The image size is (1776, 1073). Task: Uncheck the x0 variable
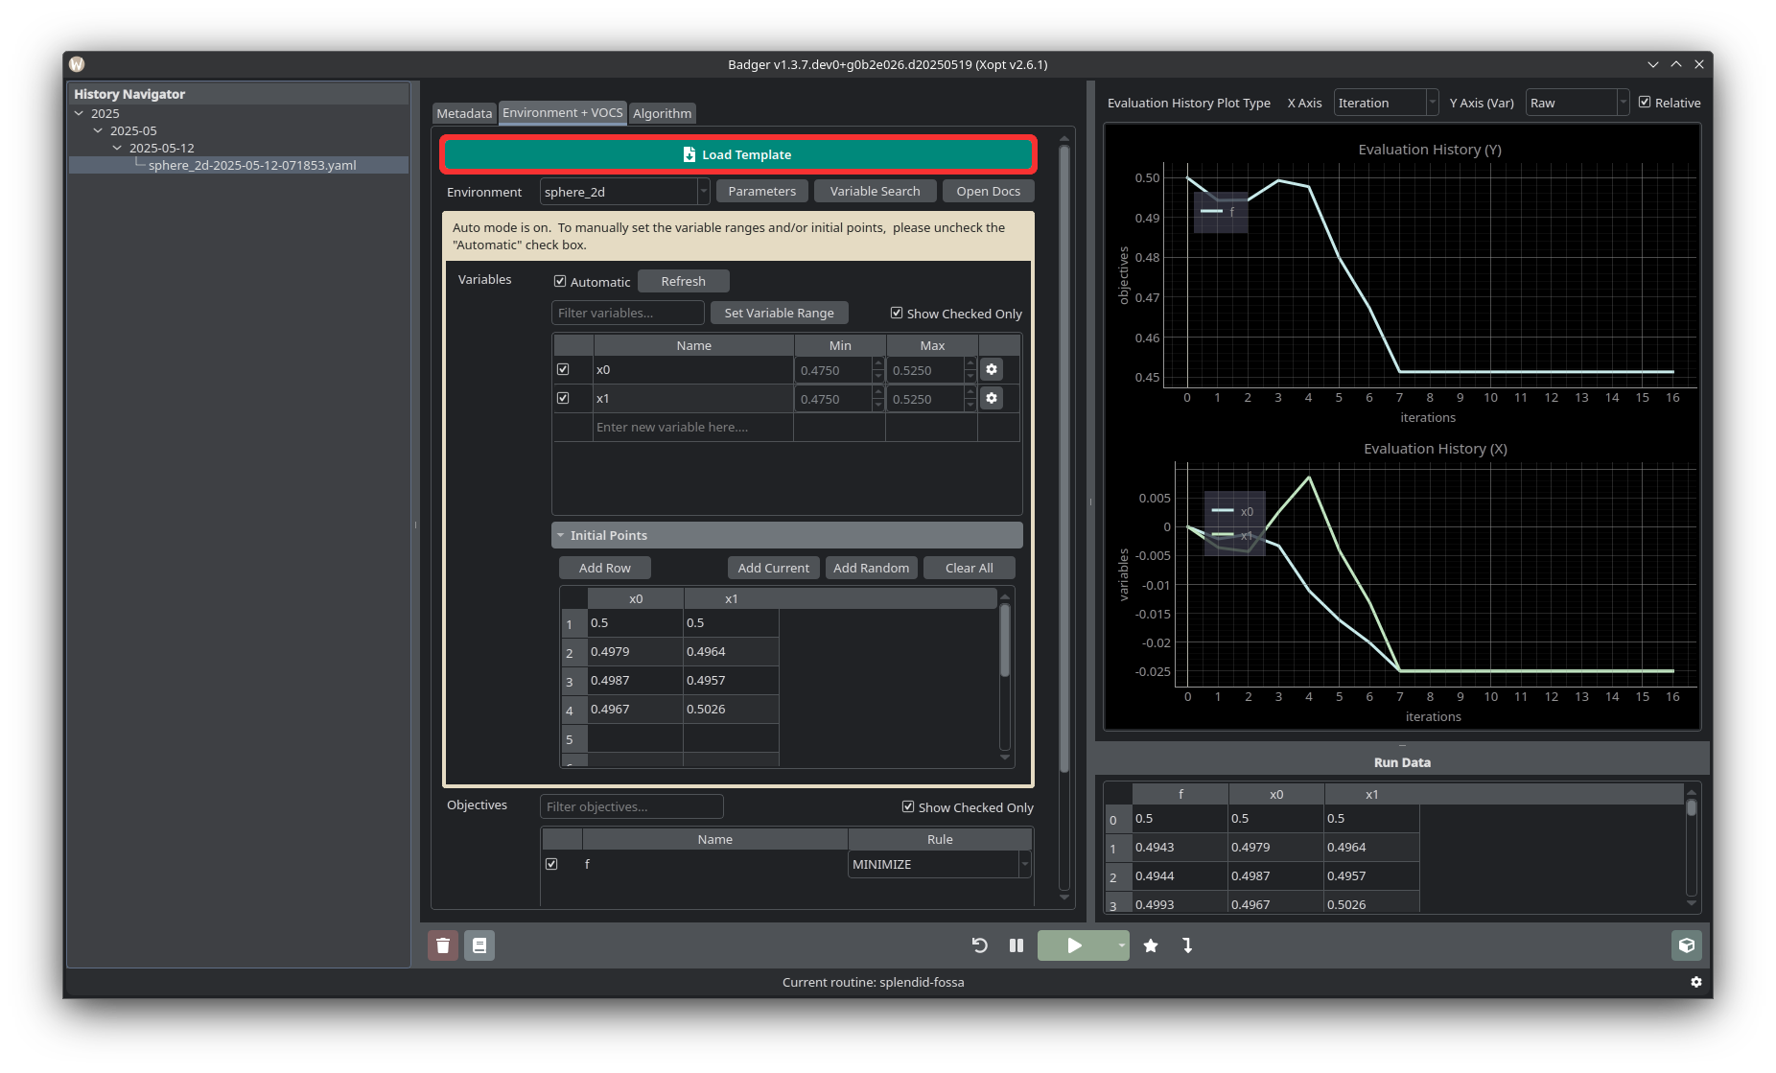point(563,369)
